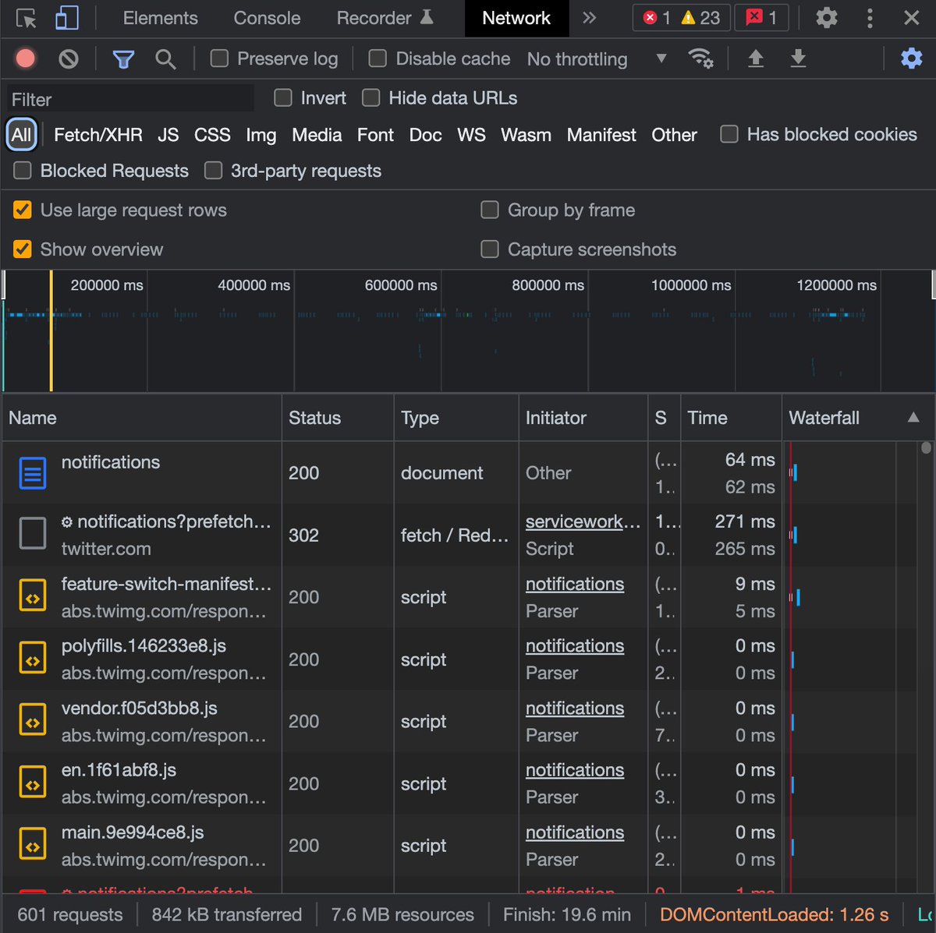Click into the Filter text field
Image resolution: width=936 pixels, height=933 pixels.
tap(130, 99)
